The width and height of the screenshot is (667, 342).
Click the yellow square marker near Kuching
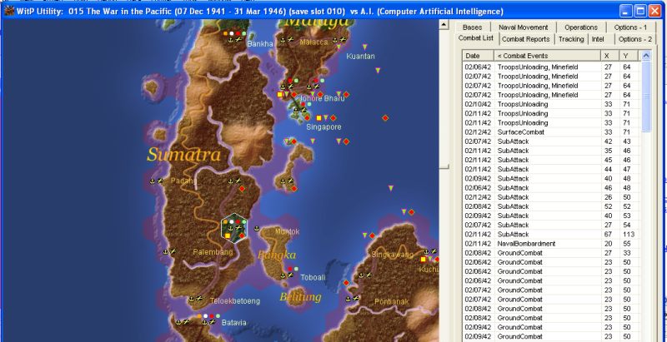[x=423, y=259]
